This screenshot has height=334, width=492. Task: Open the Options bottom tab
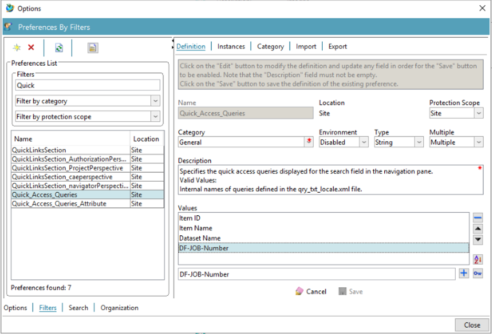click(15, 308)
